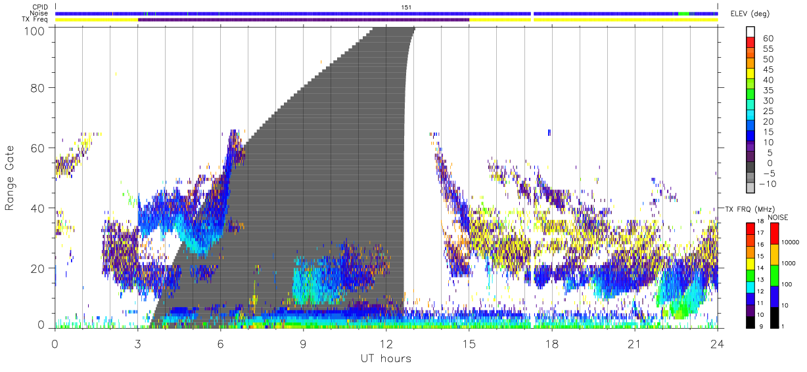Click the 6 tick on the UT hours axis
This screenshot has width=807, height=372.
tap(220, 343)
